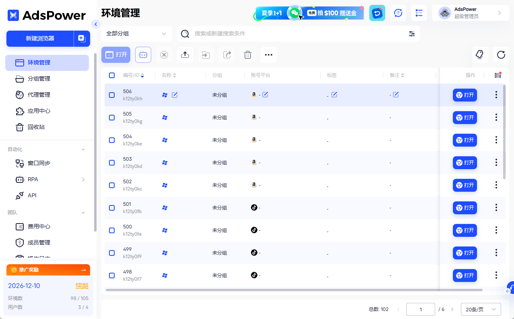The image size is (514, 319).
Task: Click the TikTok icon in row 500
Action: [254, 230]
